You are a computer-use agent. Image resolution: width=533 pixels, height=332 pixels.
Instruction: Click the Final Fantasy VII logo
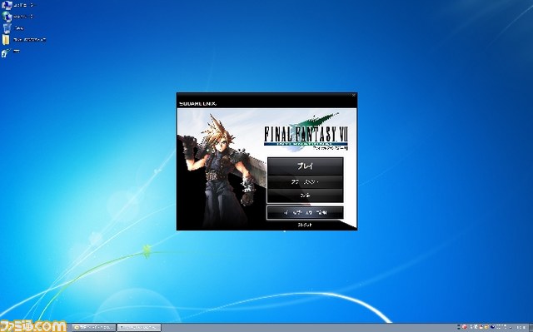(306, 132)
